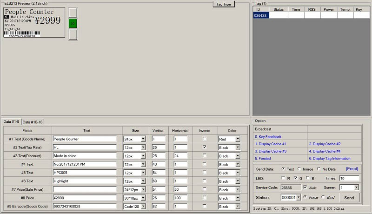Open Size dropdown for #2 Tax Rate
The image size is (372, 214).
pos(143,147)
